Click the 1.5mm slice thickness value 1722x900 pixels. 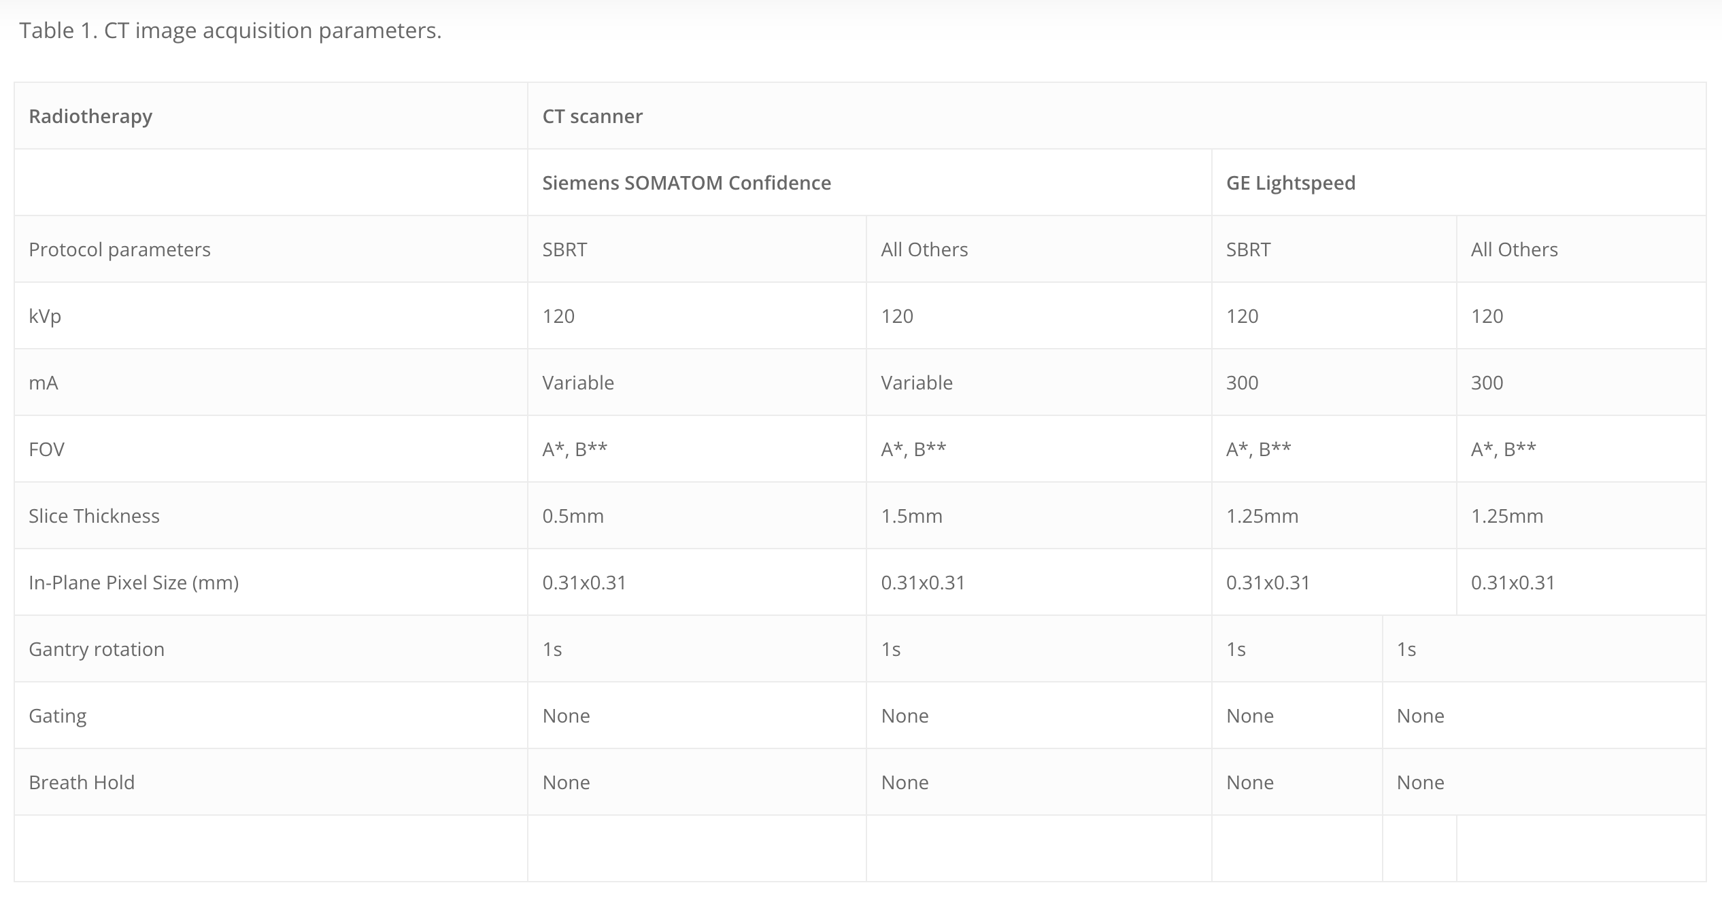point(911,516)
